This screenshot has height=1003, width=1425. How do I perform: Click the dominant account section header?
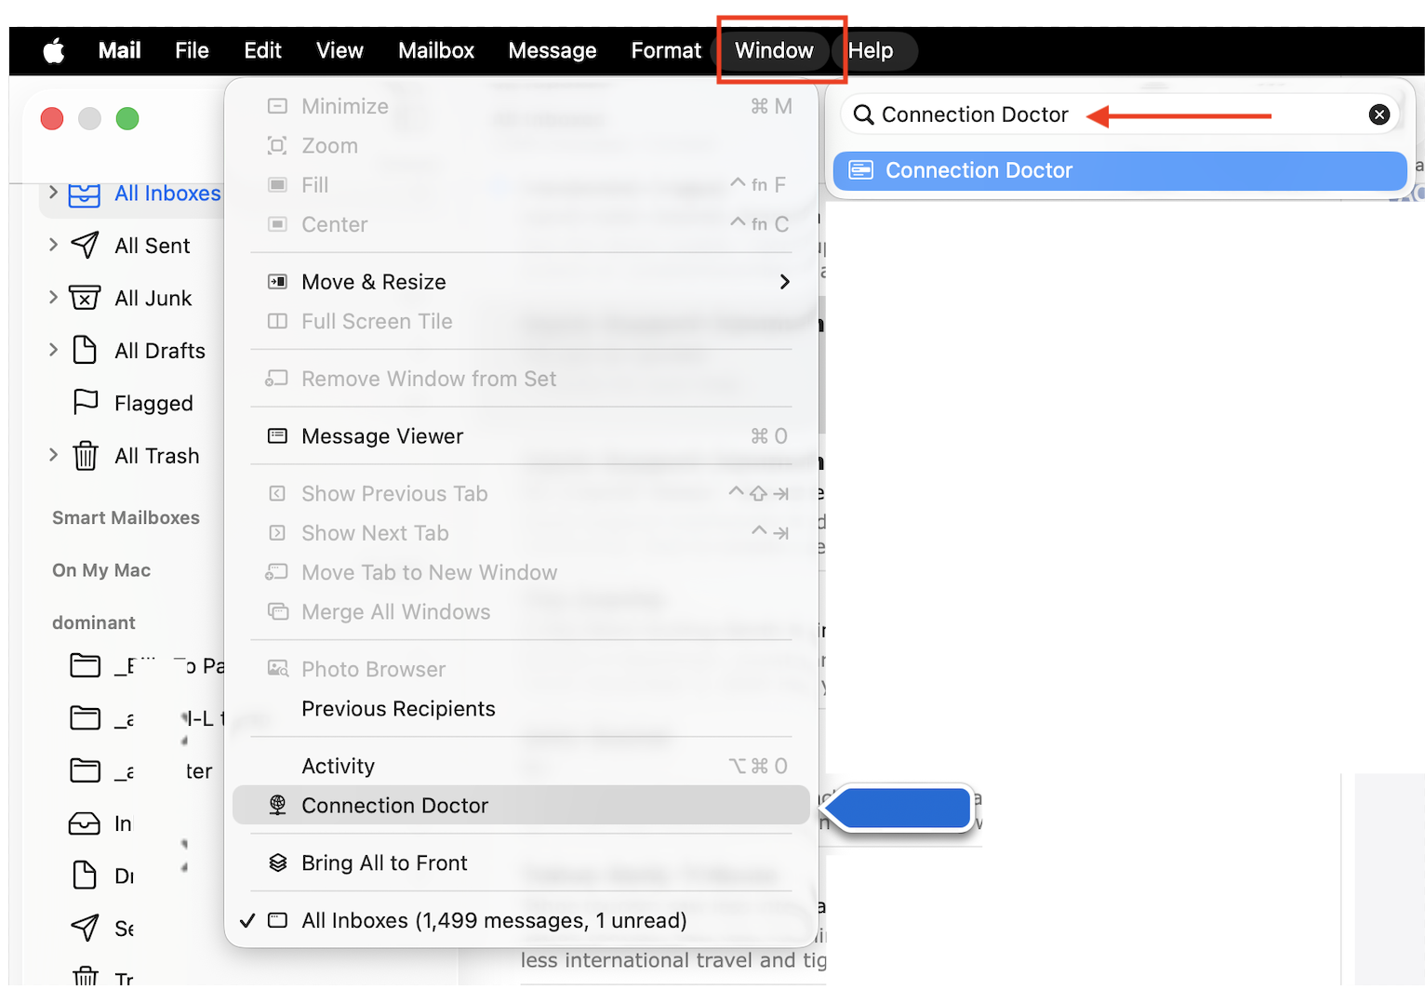[x=94, y=622]
